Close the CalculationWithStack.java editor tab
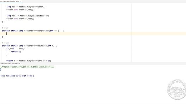This screenshot has height=104, width=186. [x=20, y=1]
